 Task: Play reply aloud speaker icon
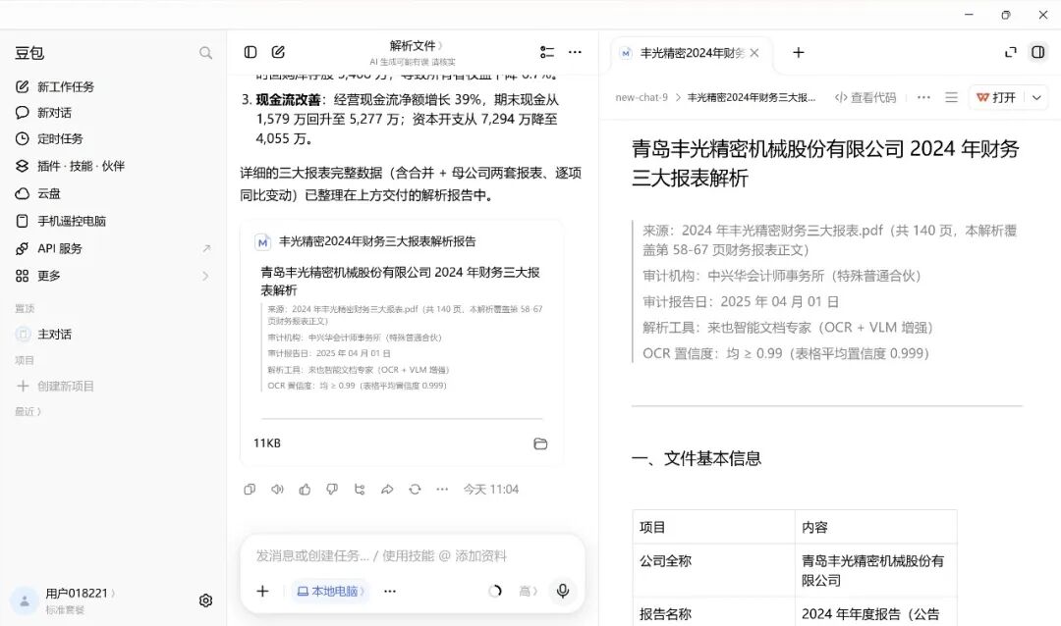(277, 489)
